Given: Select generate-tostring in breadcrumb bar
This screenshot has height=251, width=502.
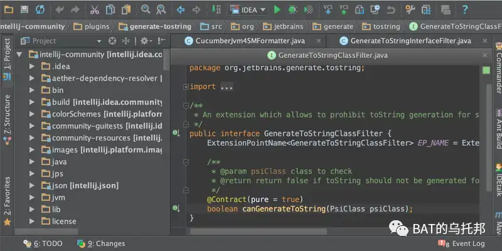Looking at the screenshot, I should click(x=155, y=26).
